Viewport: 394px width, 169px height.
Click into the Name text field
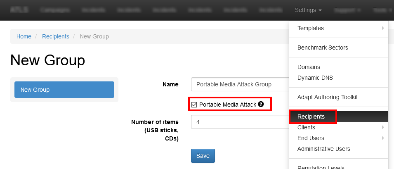240,84
